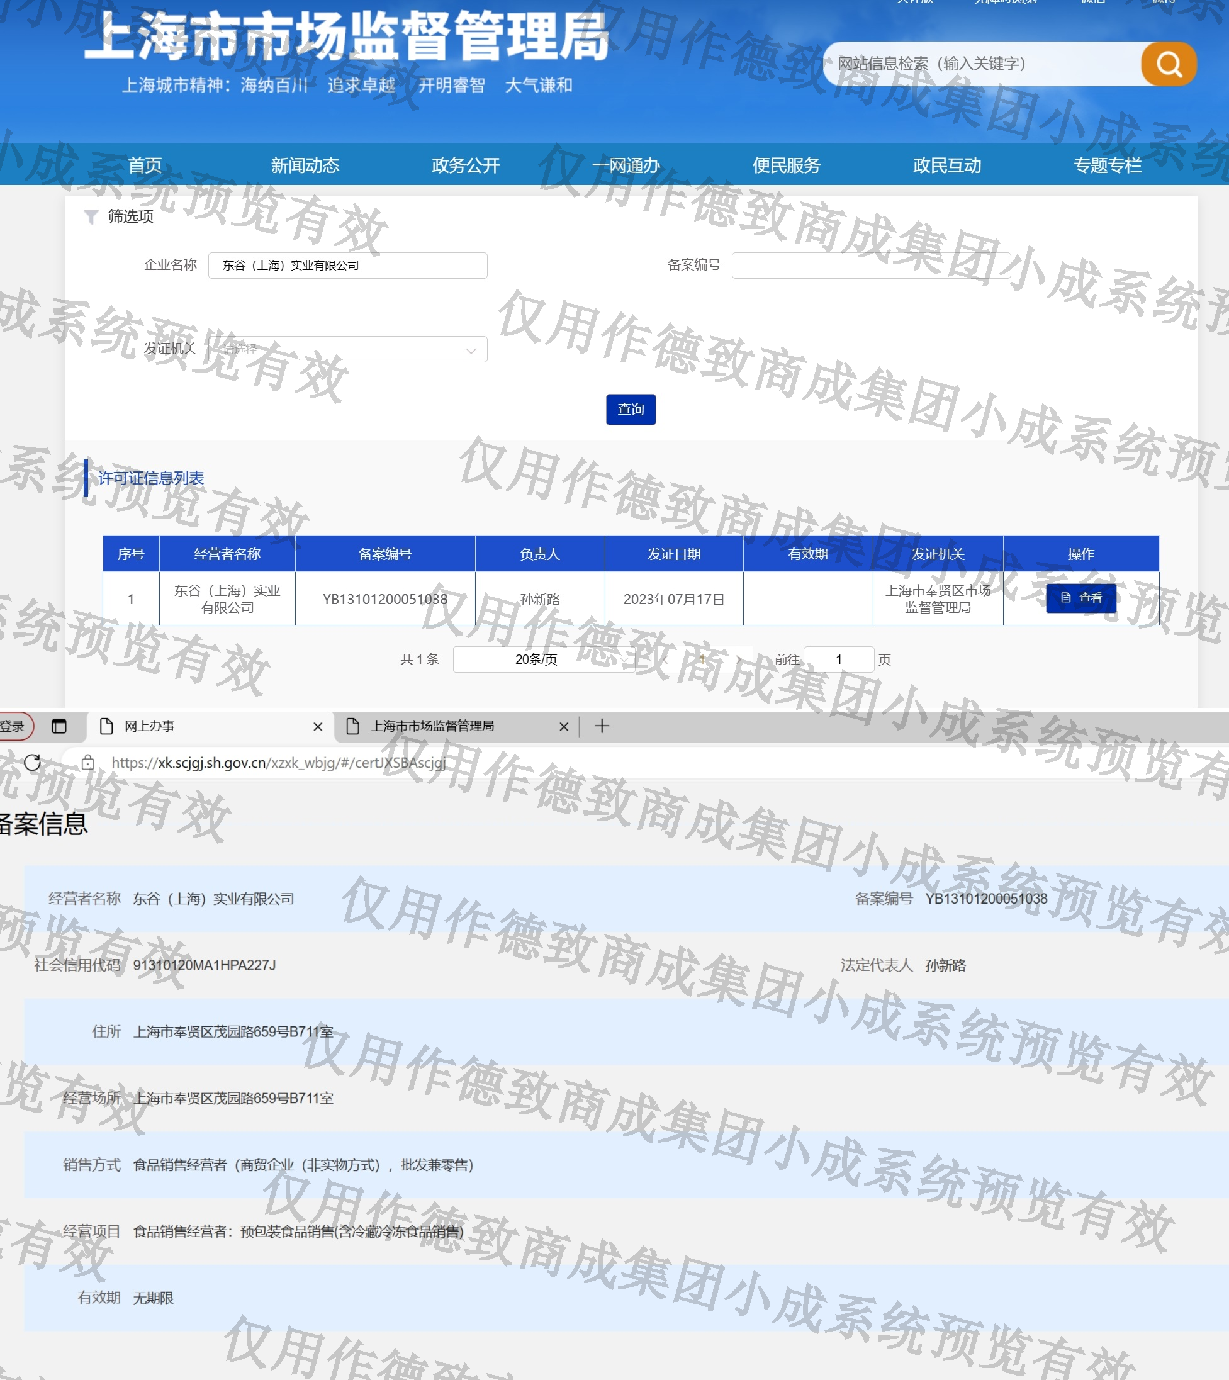Screen dimensions: 1229x1380
Task: Click the 备案编号 input field
Action: [871, 266]
